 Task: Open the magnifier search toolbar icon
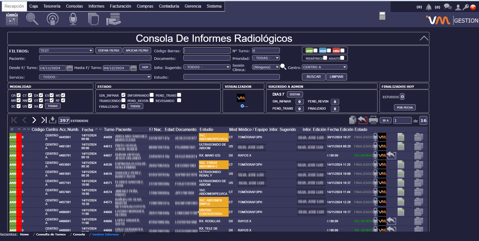tap(32, 19)
